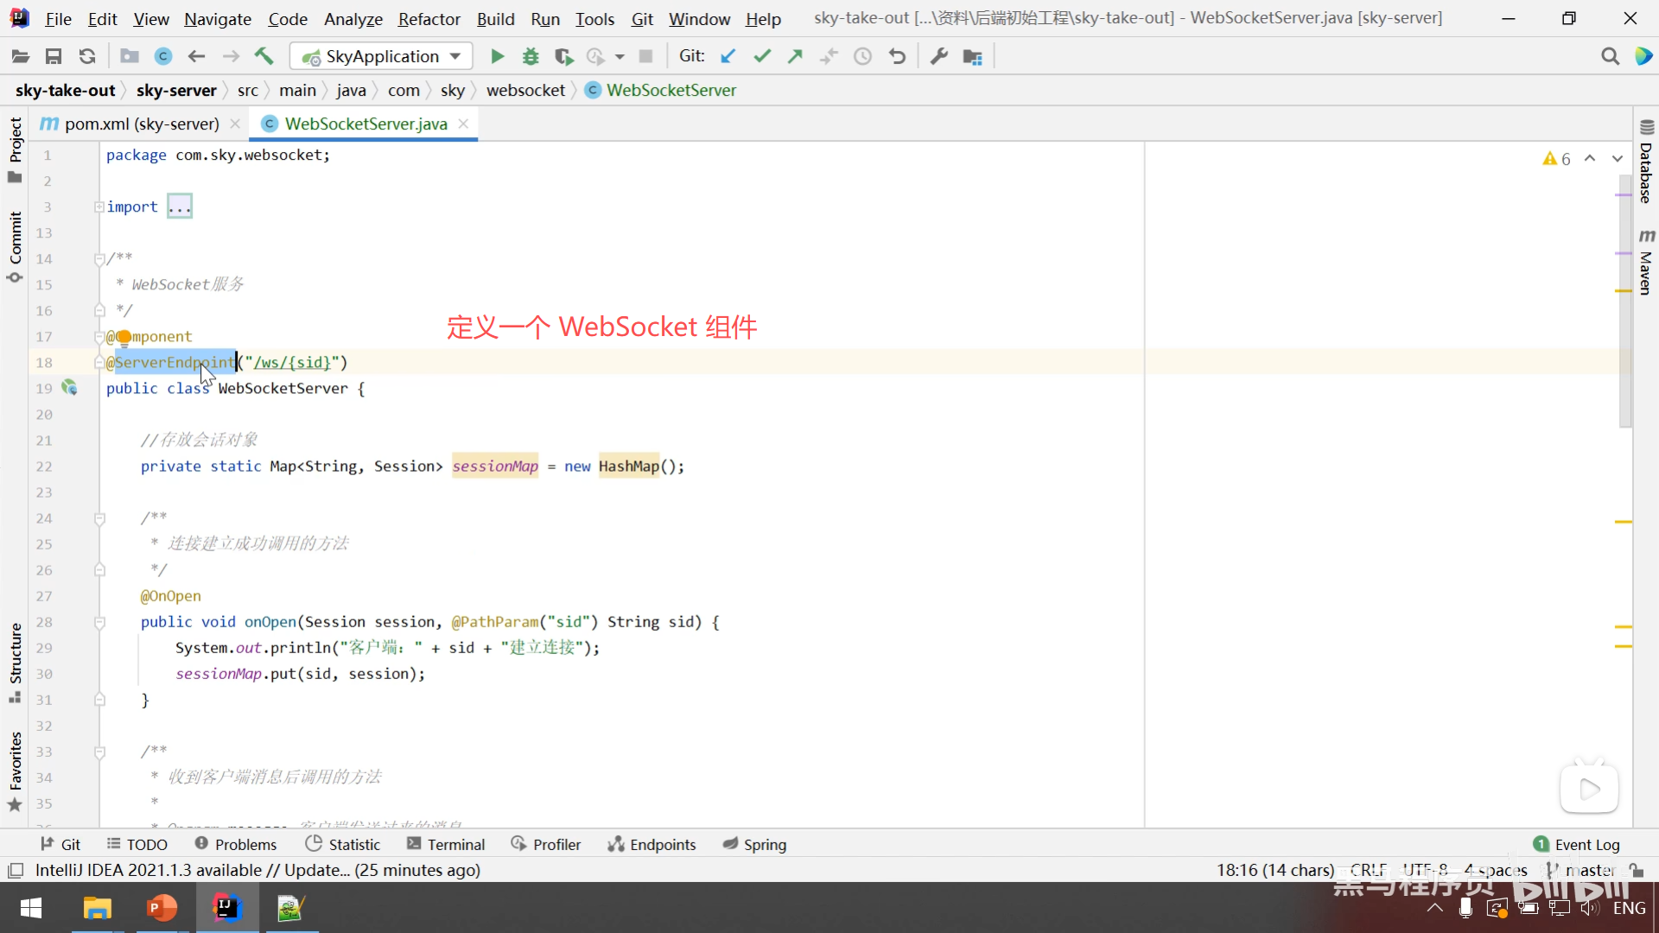Open the Refactor menu
Screen dimensions: 1659x933
click(x=429, y=18)
